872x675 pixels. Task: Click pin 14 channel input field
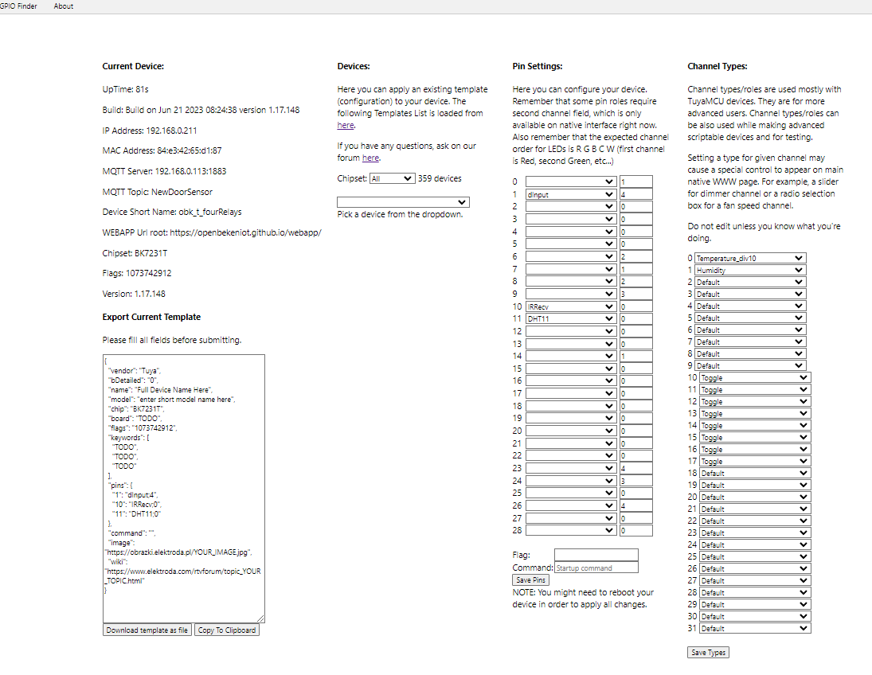click(x=635, y=356)
